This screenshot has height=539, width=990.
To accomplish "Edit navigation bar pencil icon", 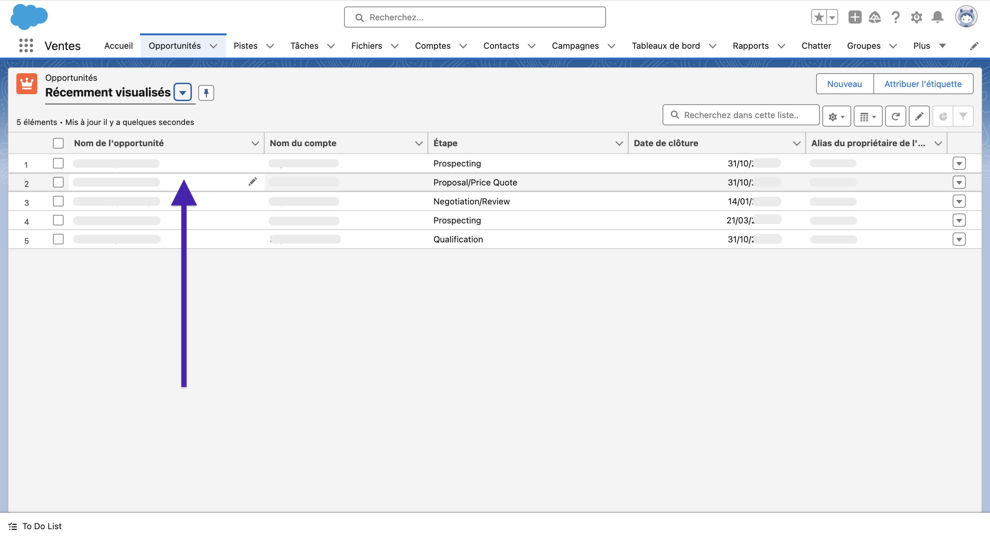I will click(974, 46).
